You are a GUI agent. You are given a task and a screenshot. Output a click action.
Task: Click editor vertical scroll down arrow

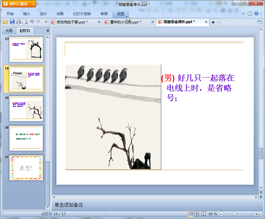point(261,188)
